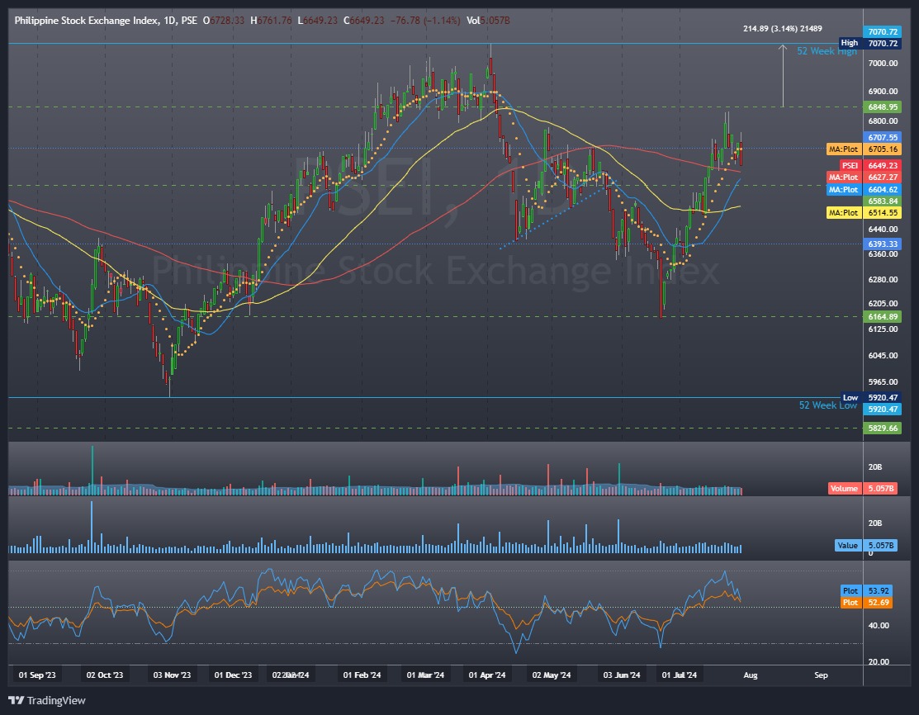919x715 pixels.
Task: Click the Aug label on the date axis
Action: click(750, 675)
